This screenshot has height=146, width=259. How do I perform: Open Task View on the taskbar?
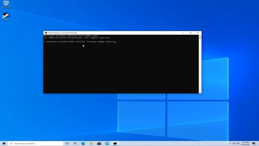coord(75,143)
